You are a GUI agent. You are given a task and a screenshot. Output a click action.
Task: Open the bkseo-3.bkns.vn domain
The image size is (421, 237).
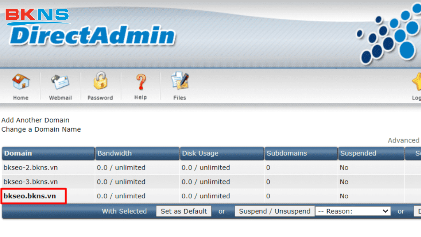point(30,181)
